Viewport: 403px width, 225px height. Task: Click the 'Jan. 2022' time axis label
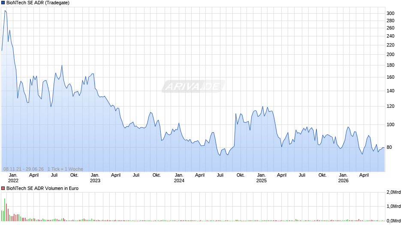pyautogui.click(x=13, y=178)
